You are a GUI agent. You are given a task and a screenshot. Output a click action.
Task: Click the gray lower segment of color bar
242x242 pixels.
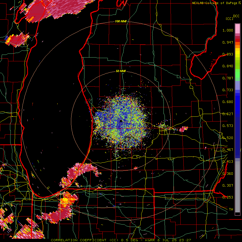tap(237, 187)
